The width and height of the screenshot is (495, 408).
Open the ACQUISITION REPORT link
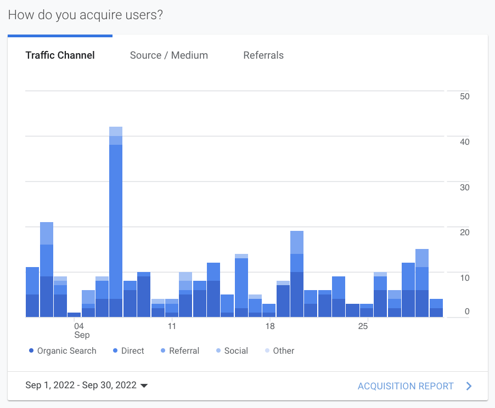tap(406, 386)
